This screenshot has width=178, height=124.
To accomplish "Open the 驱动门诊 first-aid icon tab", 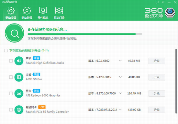I will click(x=59, y=13).
